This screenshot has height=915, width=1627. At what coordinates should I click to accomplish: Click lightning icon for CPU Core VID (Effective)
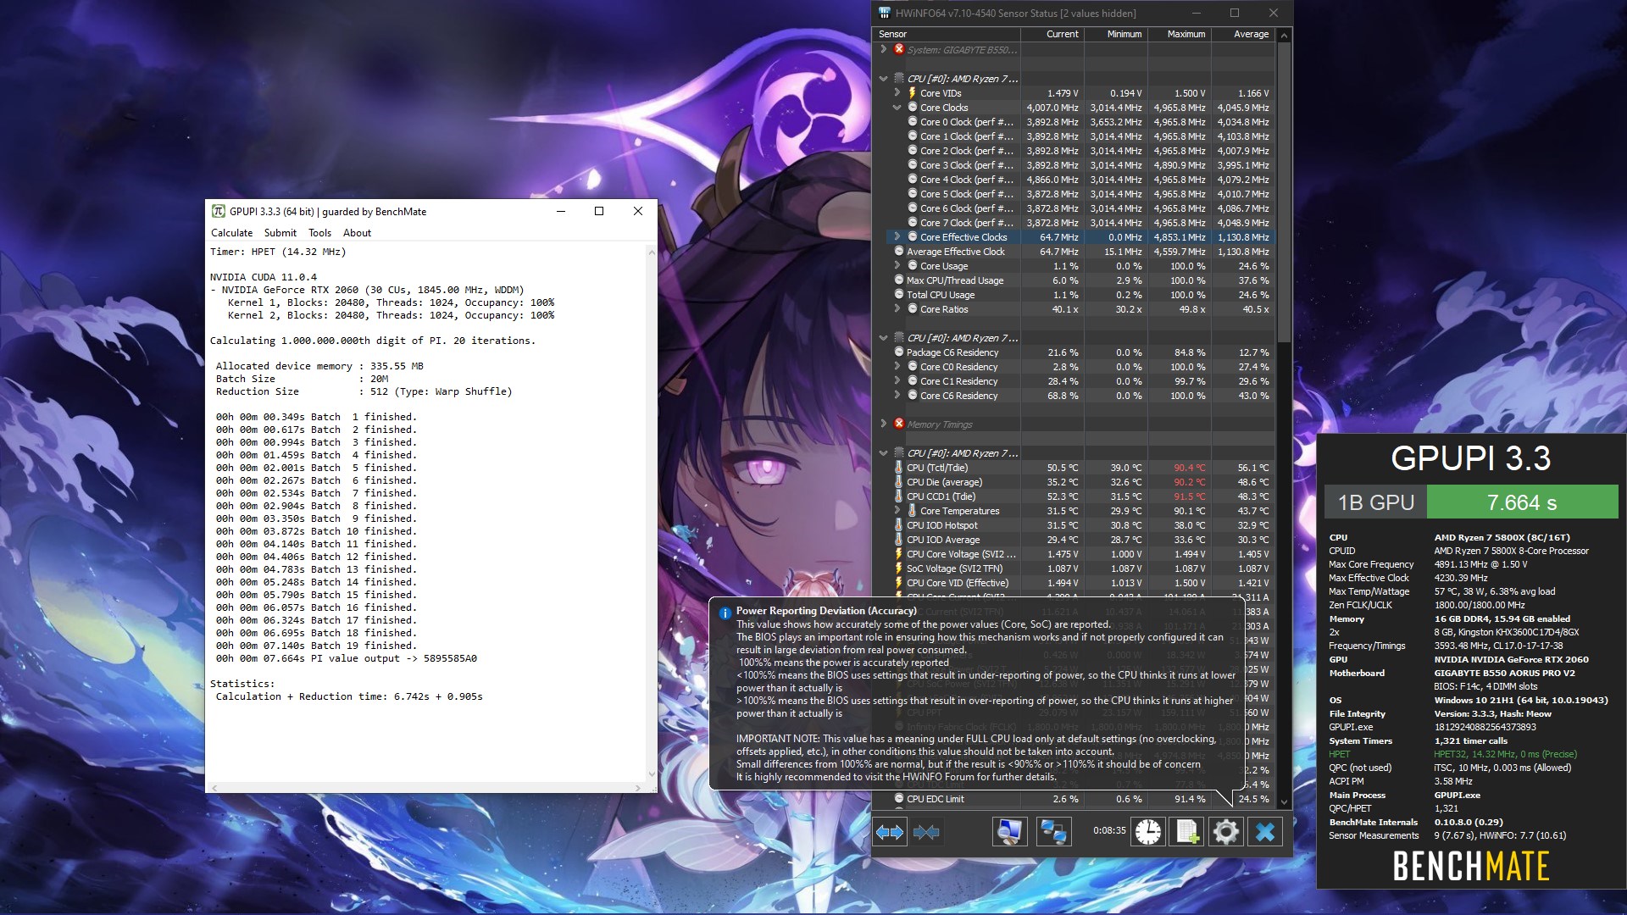(899, 583)
